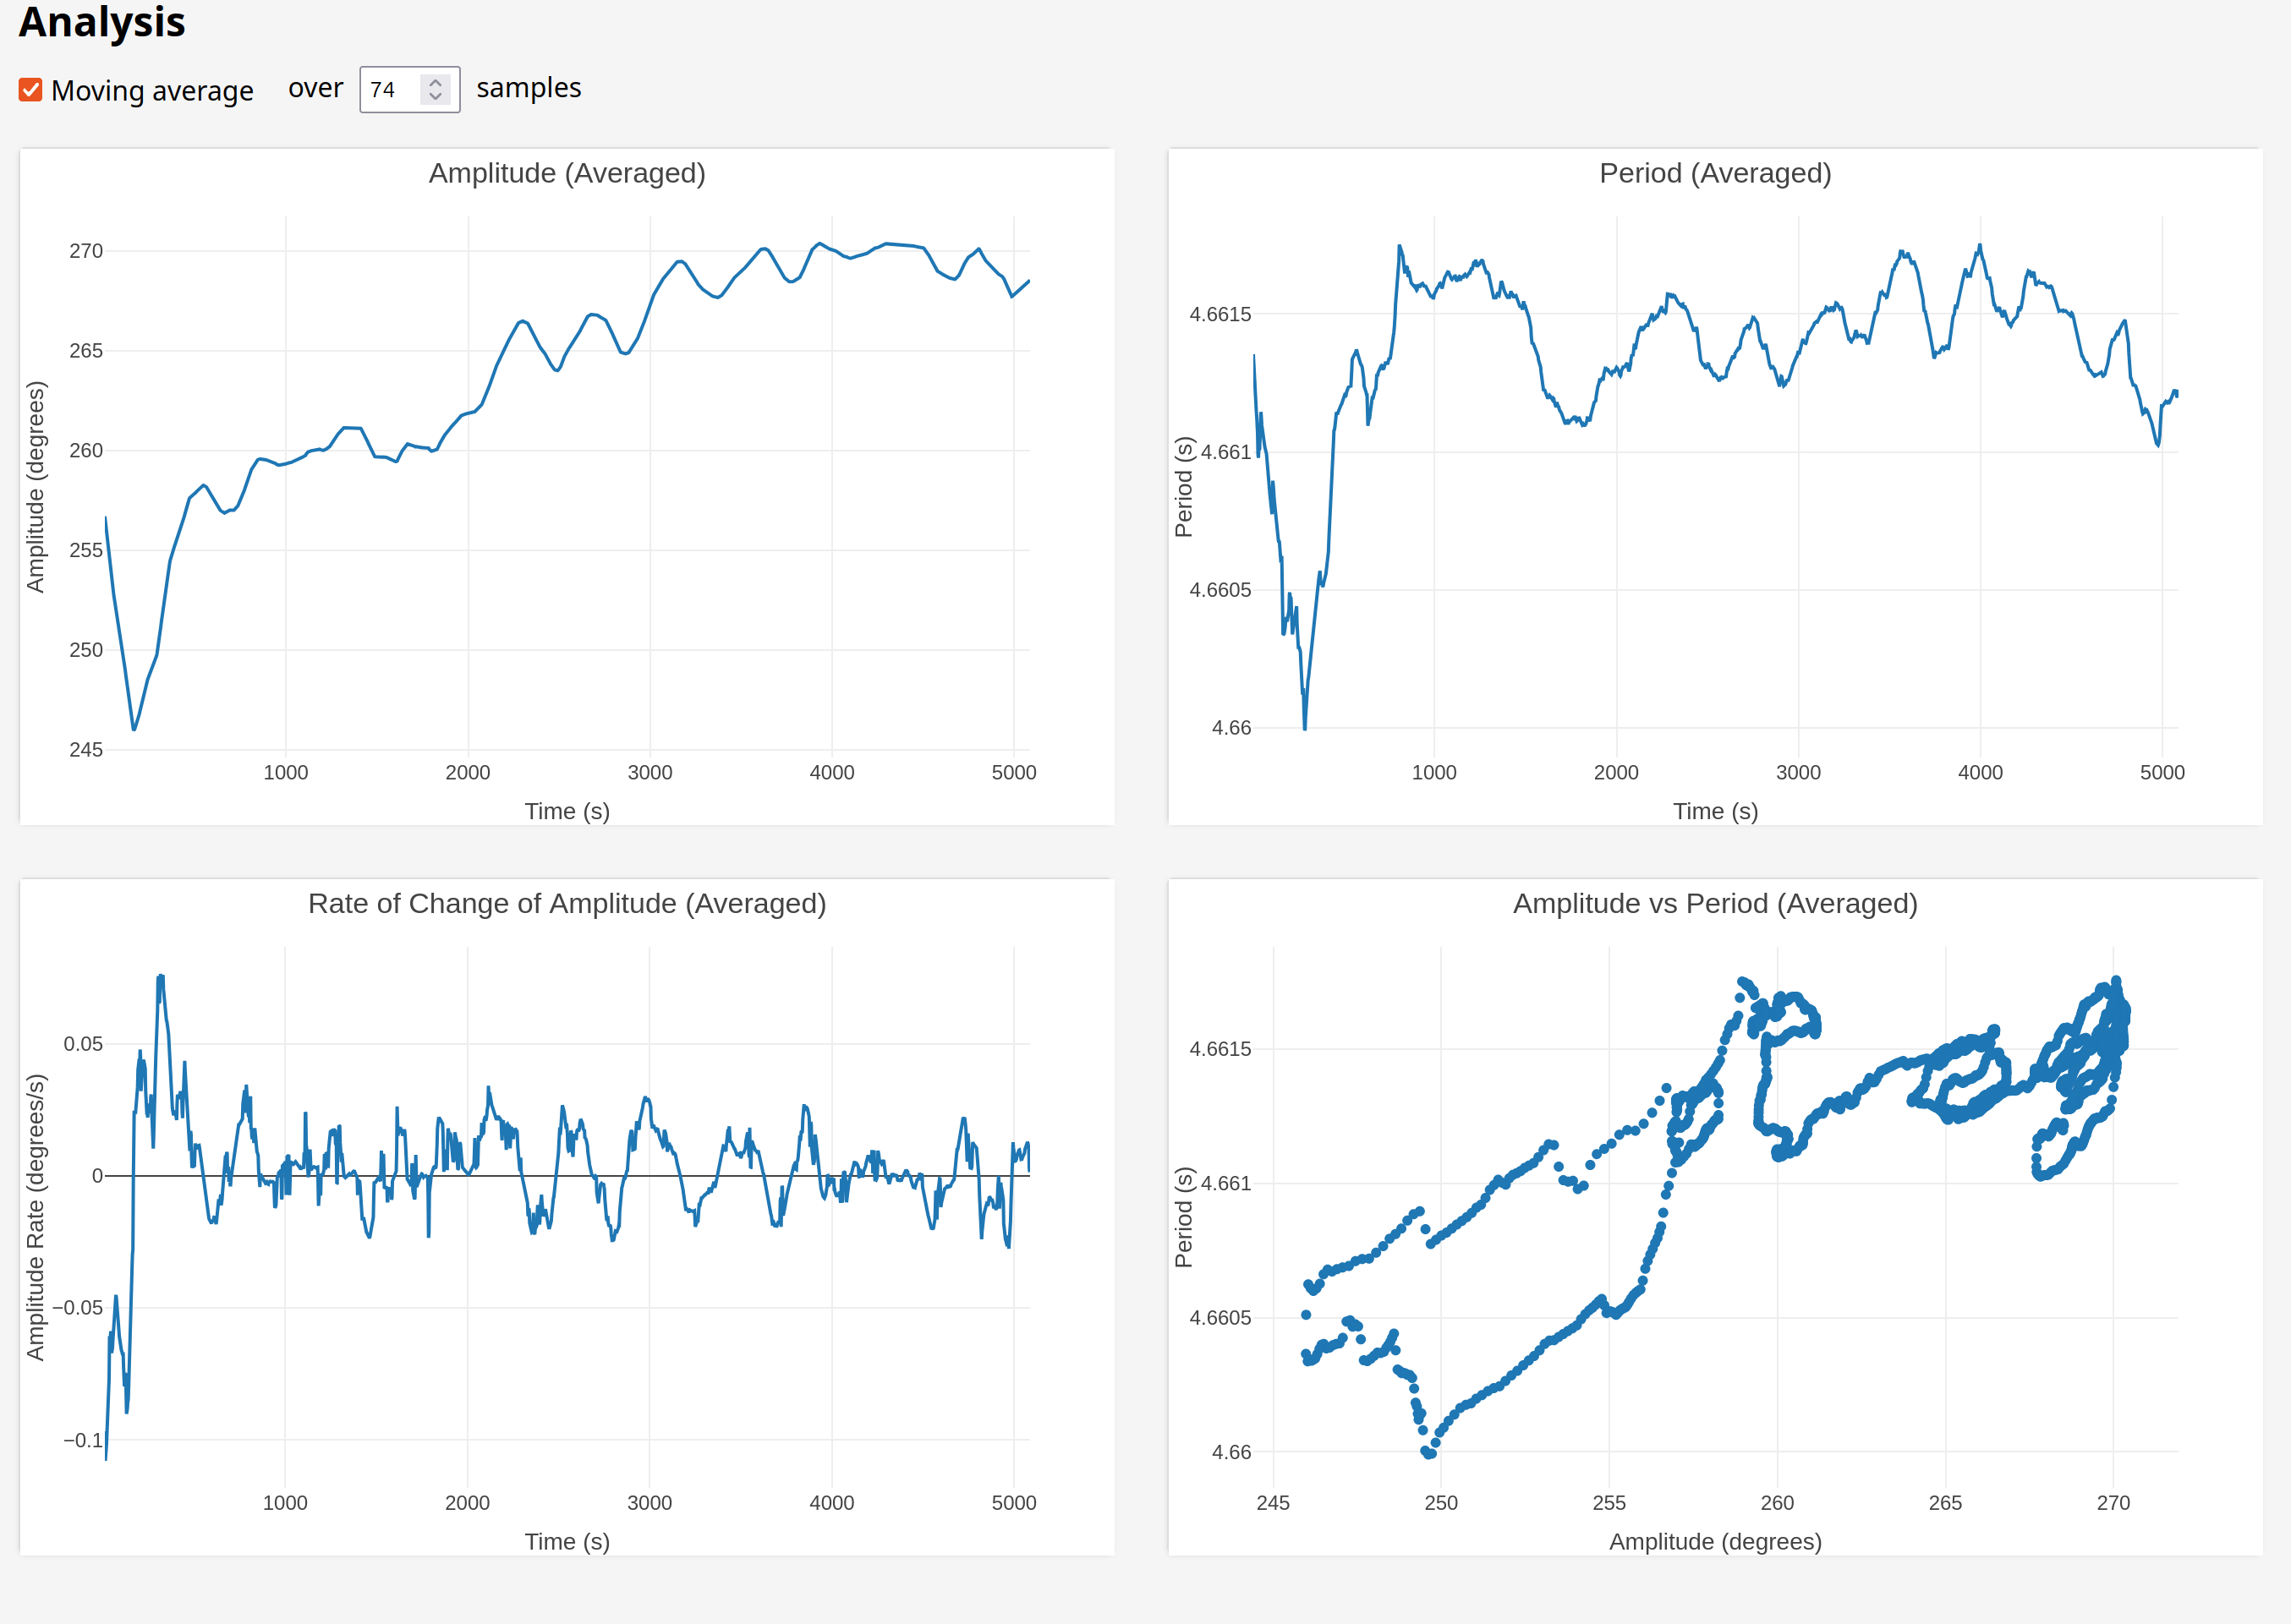2291x1624 pixels.
Task: Click the word 'samples' beside the number field
Action: point(529,88)
